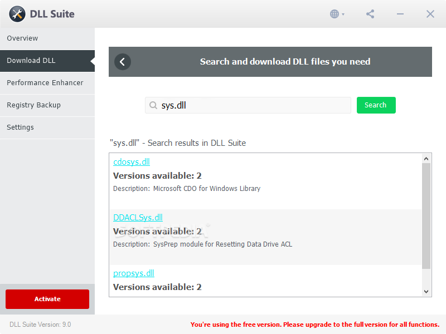This screenshot has height=334, width=446.
Task: Click the scroll down arrow of results
Action: [x=426, y=291]
